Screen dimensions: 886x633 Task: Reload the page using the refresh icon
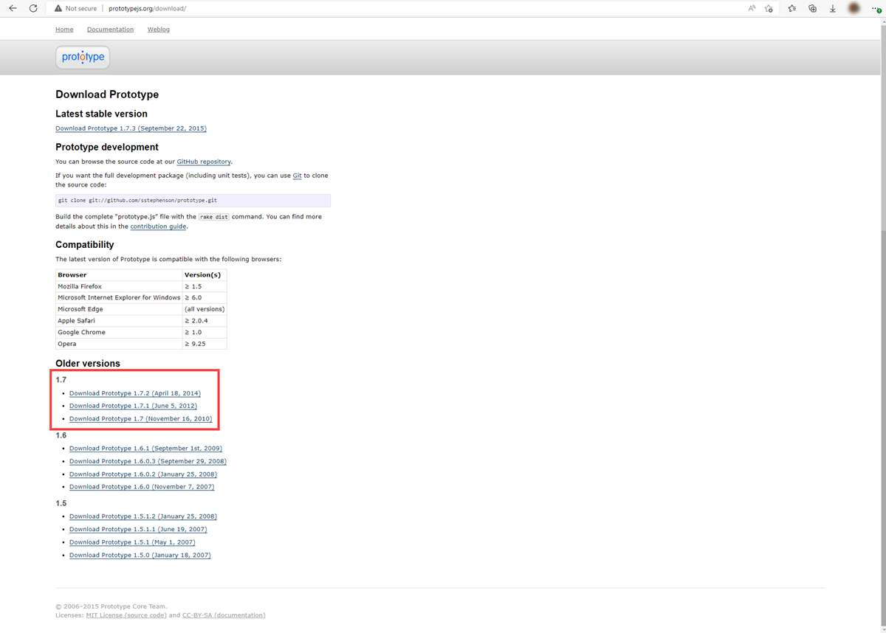click(x=33, y=8)
